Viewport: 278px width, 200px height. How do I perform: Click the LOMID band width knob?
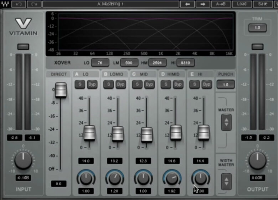point(115,178)
